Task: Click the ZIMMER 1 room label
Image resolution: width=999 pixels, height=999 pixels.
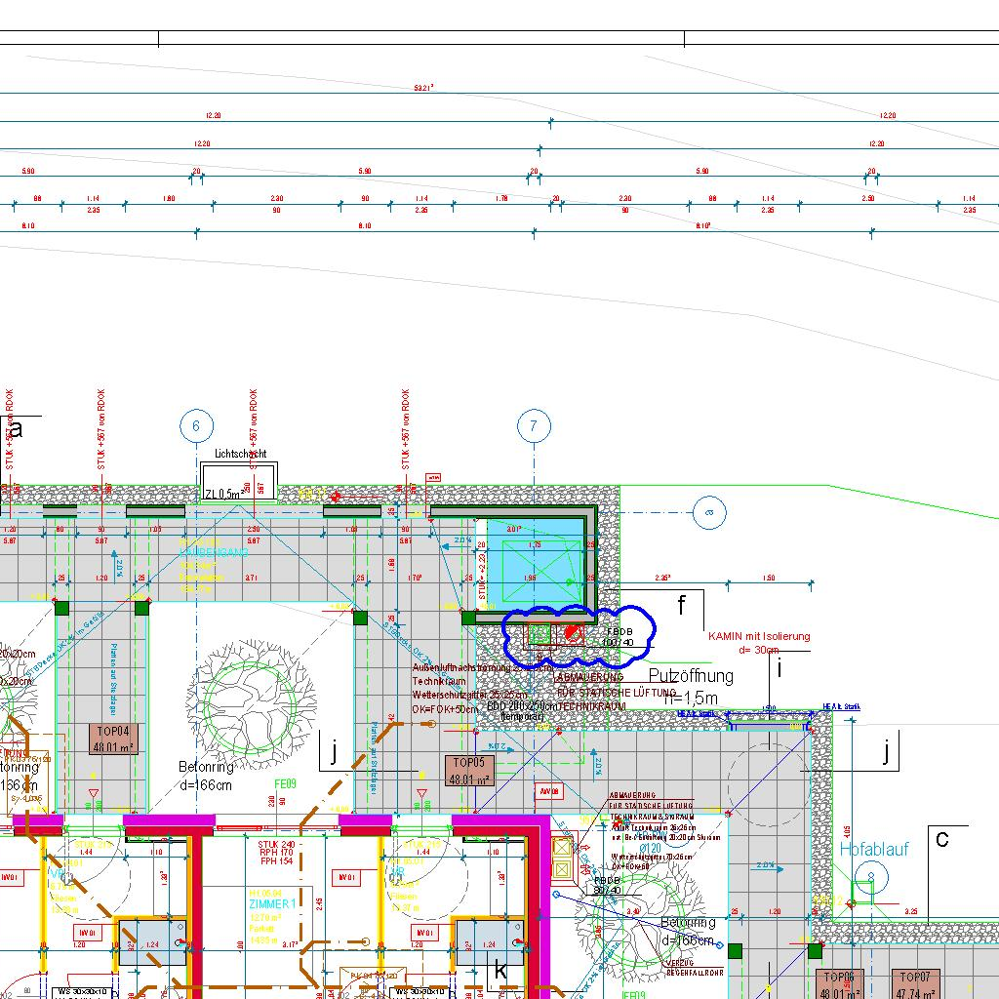Action: (272, 904)
